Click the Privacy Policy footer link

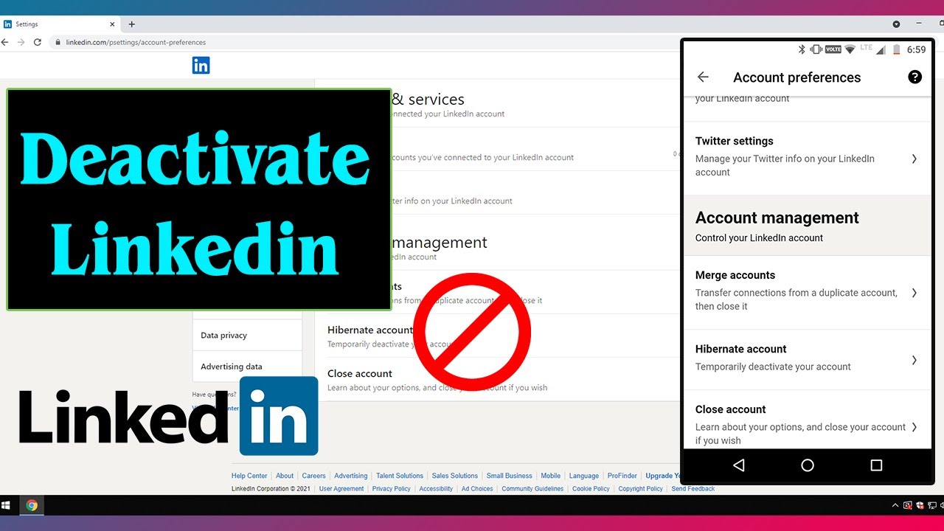[391, 489]
